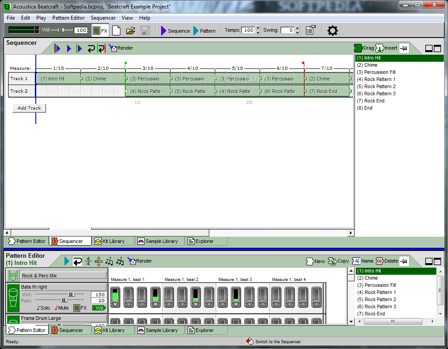Image resolution: width=448 pixels, height=349 pixels.
Task: Toggle sequencer loop playback
Action: point(91,49)
